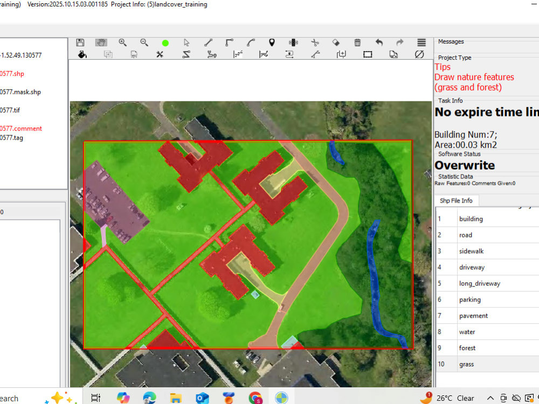
Task: Save with the floppy disk icon
Action: point(80,43)
